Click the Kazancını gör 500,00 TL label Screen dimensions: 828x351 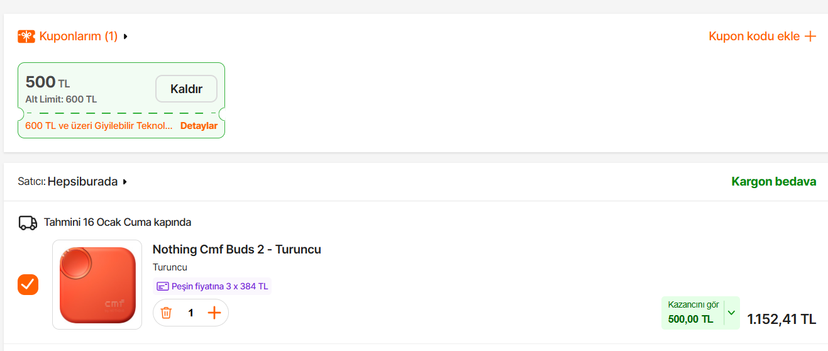point(692,313)
